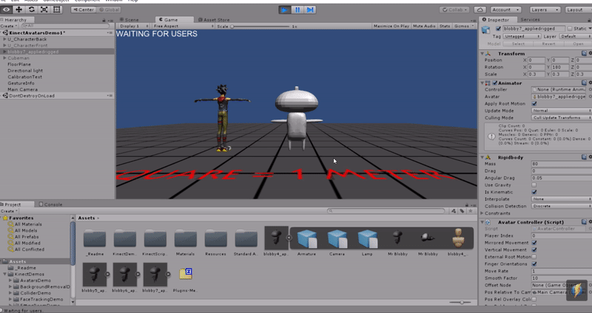This screenshot has height=313, width=592.
Task: Open the Transform component help icon
Action: [x=584, y=53]
